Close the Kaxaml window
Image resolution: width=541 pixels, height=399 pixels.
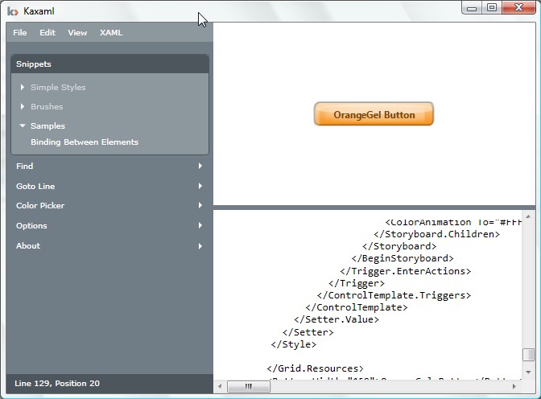click(518, 7)
